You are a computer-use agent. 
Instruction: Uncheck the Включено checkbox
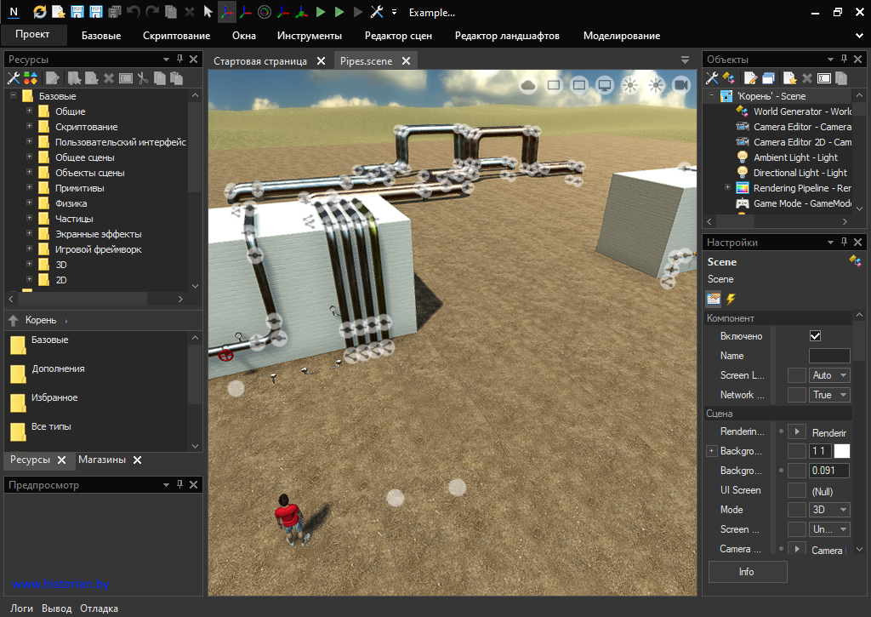coord(815,336)
